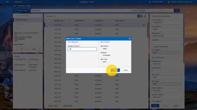The width and height of the screenshot is (197, 110).
Task: Check the 72947-1007 row checkbox
Action: point(48,50)
